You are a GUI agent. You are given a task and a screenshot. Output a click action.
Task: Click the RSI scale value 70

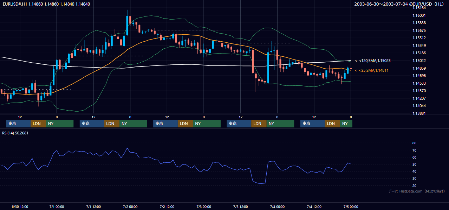[x=414, y=150]
